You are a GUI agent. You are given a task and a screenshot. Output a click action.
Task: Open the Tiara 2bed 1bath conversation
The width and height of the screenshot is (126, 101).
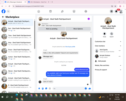(x=17, y=37)
